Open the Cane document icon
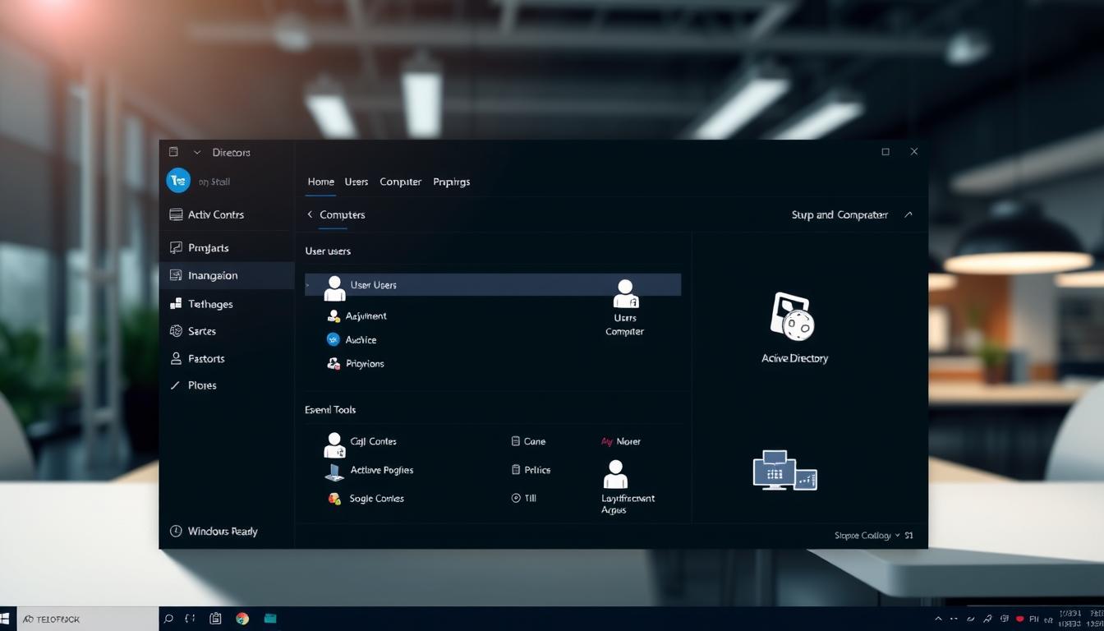This screenshot has height=631, width=1104. click(x=517, y=441)
